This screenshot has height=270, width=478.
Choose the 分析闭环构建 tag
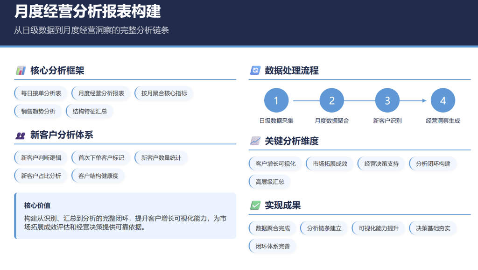tap(433, 164)
